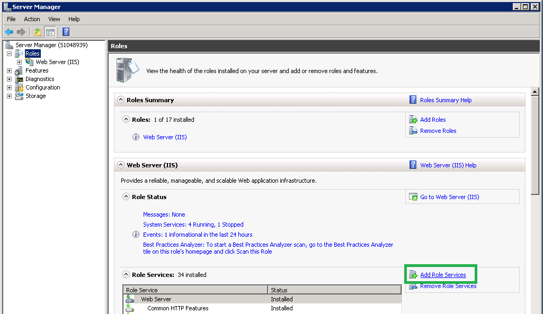
Task: Click the Storage node icon
Action: (19, 96)
